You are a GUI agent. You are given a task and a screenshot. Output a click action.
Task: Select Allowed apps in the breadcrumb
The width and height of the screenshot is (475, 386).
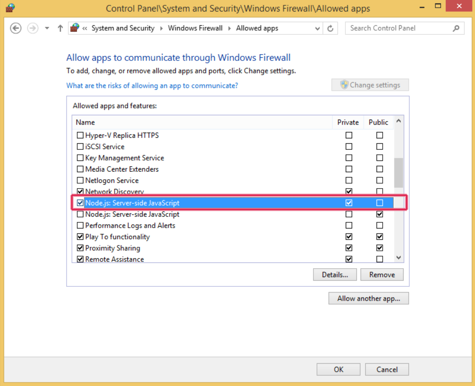click(257, 28)
